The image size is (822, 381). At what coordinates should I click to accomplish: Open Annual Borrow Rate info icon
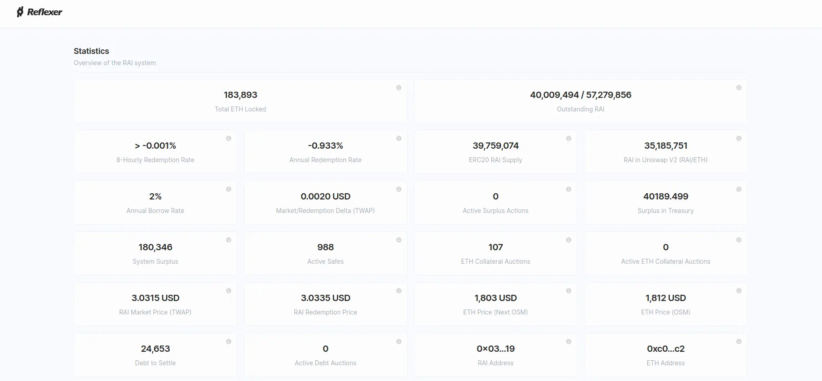229,189
